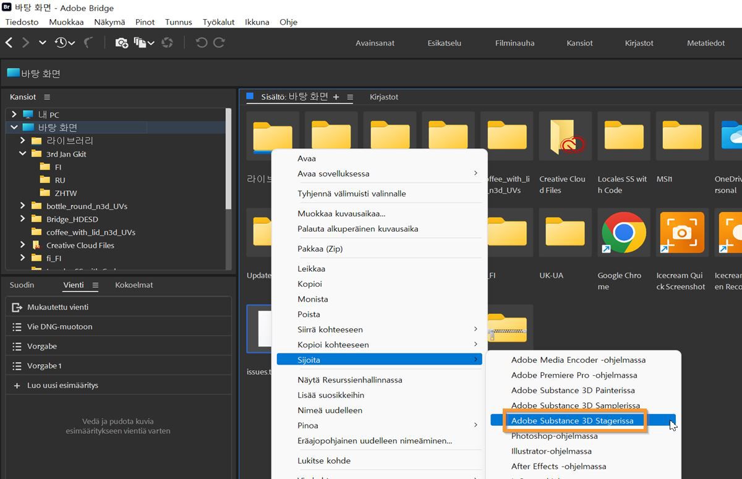Open the Ikkuna menu
This screenshot has height=479, width=742.
coord(257,22)
